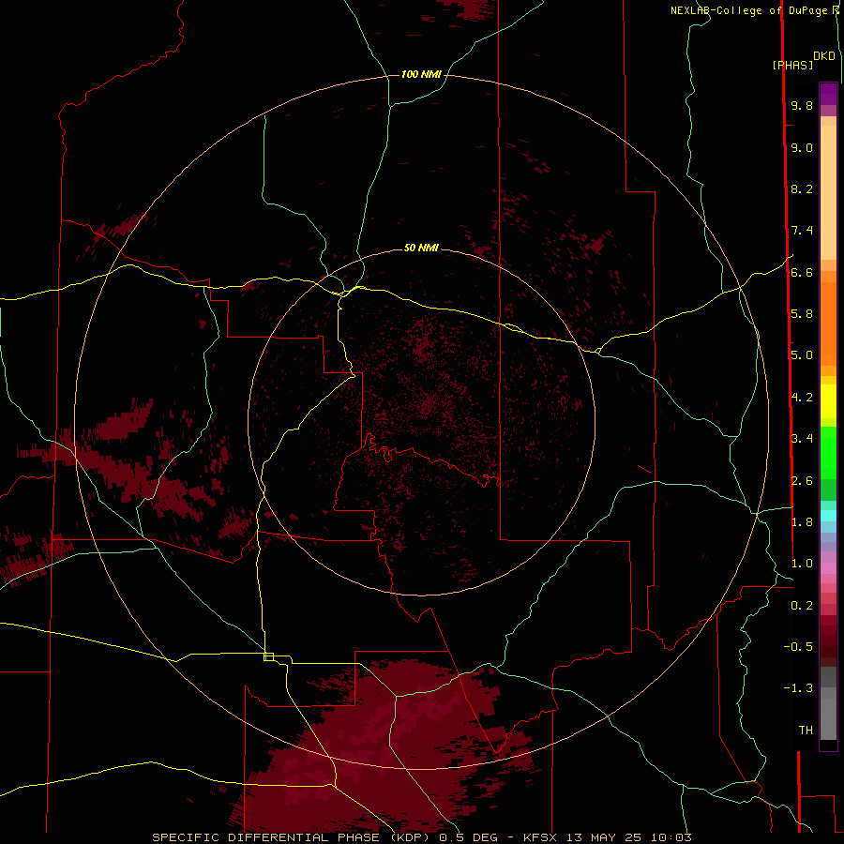844x844 pixels.
Task: Click the 5.0 legend value
Action: [x=802, y=355]
